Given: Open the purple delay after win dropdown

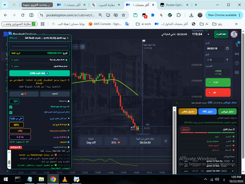Looking at the screenshot, I should coord(20,137).
